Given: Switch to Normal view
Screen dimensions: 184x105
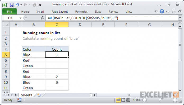Looking at the screenshot, I should click(x=118, y=100).
